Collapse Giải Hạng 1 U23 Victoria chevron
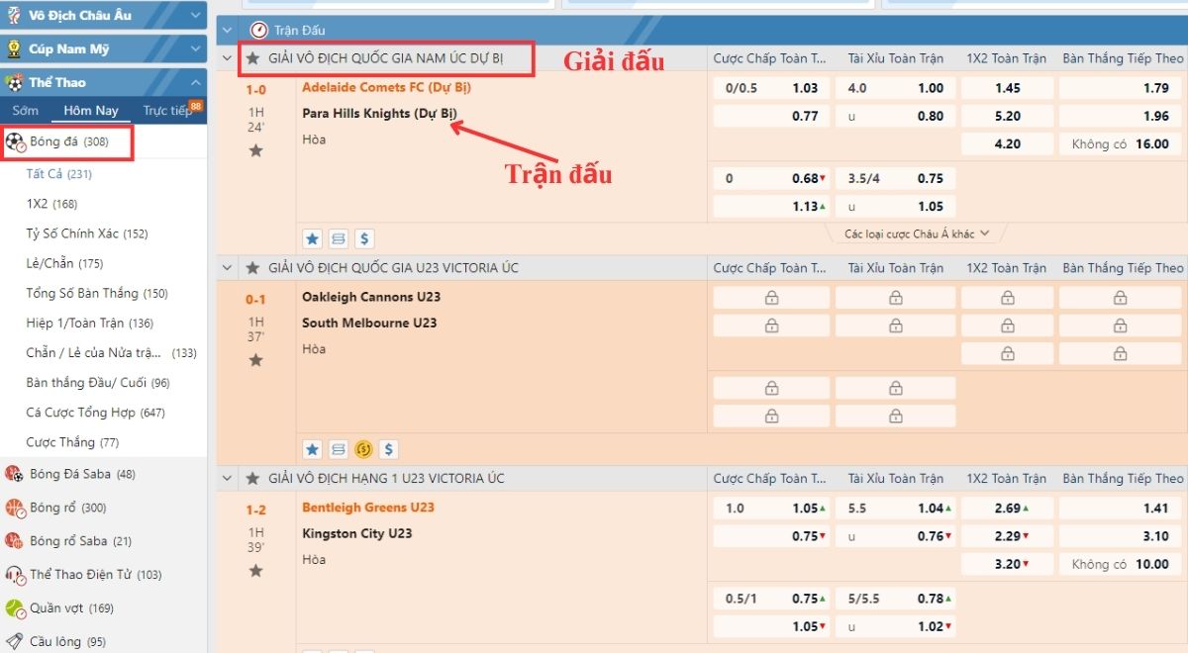This screenshot has height=653, width=1188. tap(229, 478)
